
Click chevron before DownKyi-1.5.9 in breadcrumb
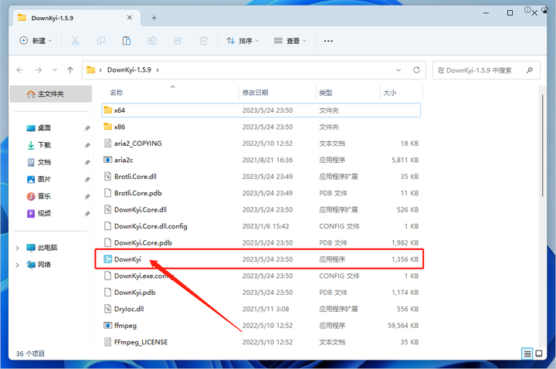pos(100,70)
